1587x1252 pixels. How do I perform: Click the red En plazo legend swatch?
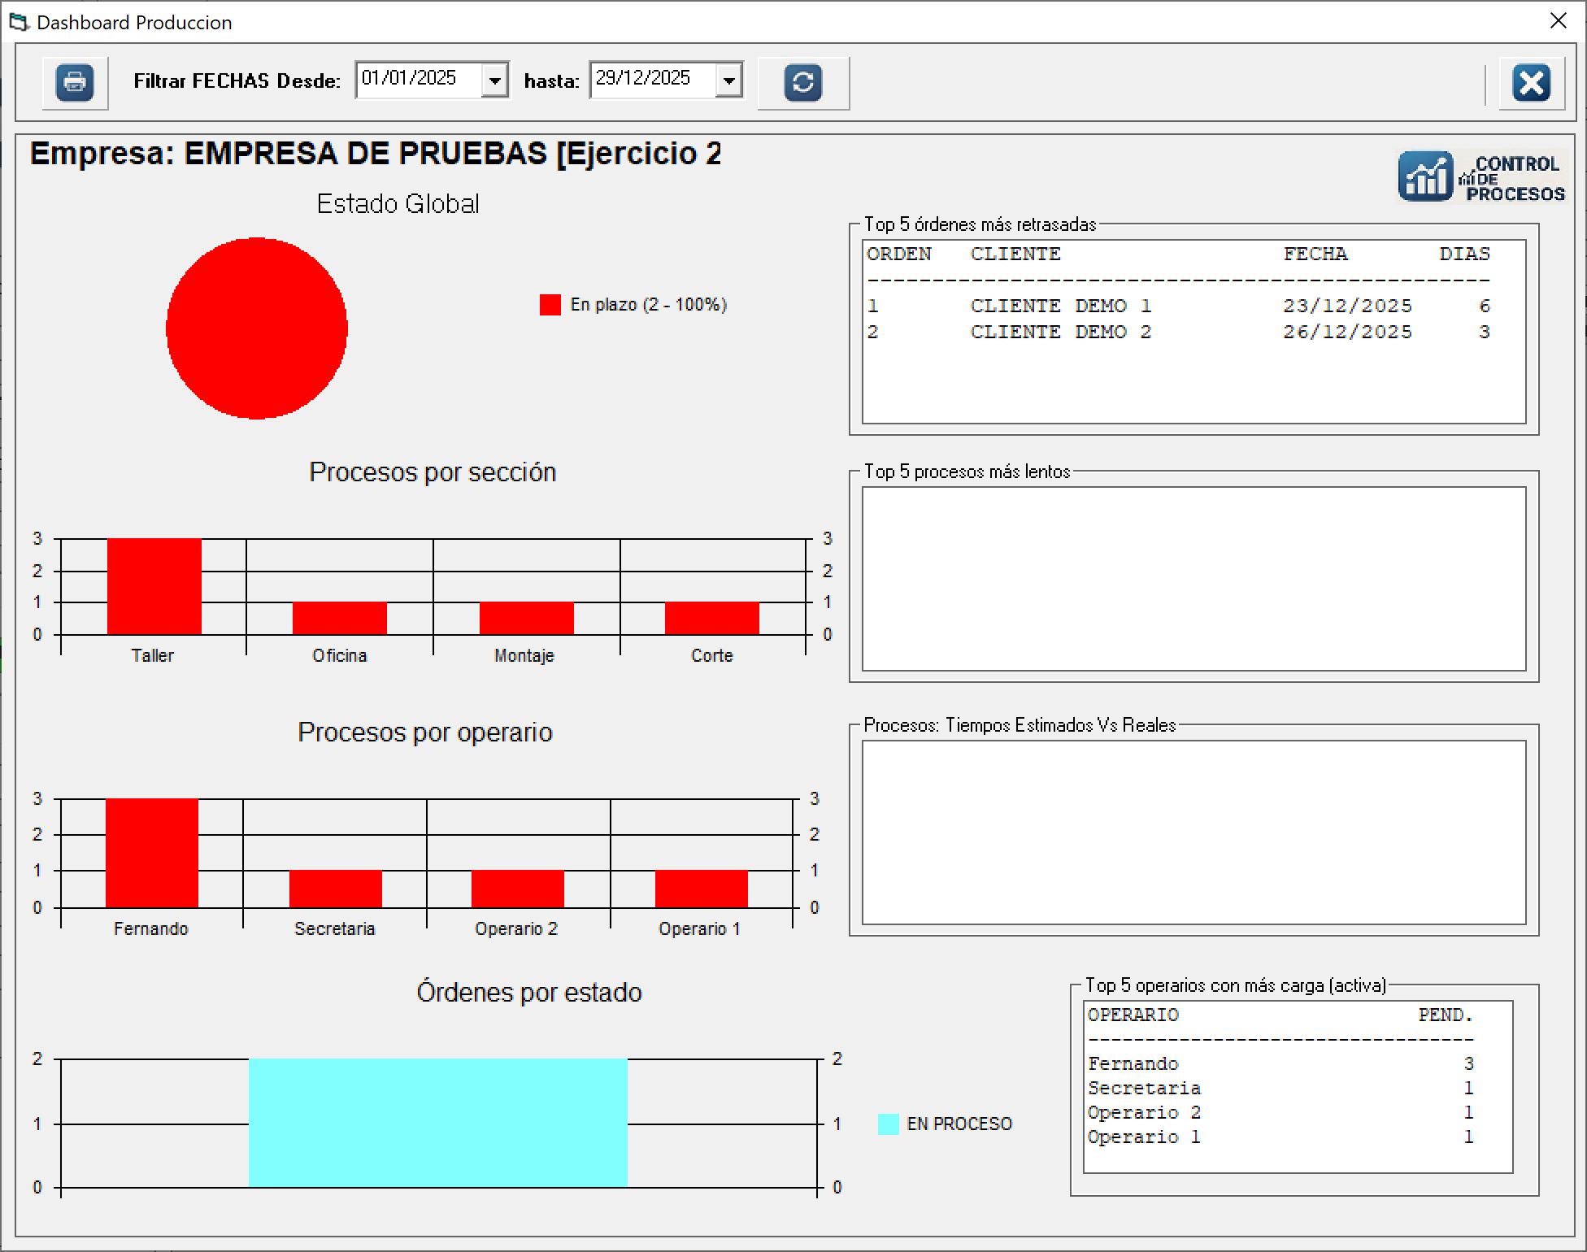(x=550, y=305)
